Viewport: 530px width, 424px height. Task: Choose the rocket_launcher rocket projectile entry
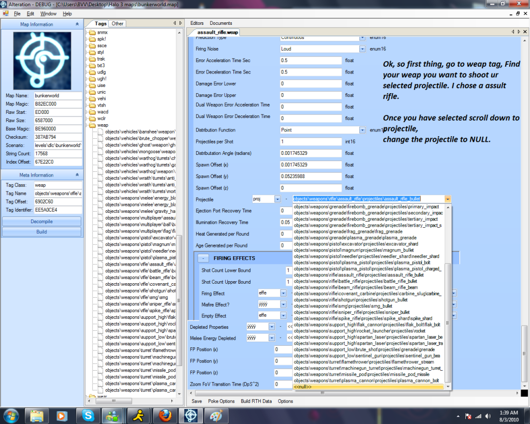coord(368,331)
